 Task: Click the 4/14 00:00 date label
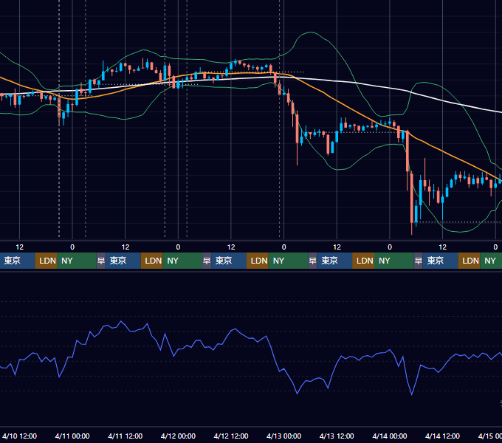pos(390,436)
